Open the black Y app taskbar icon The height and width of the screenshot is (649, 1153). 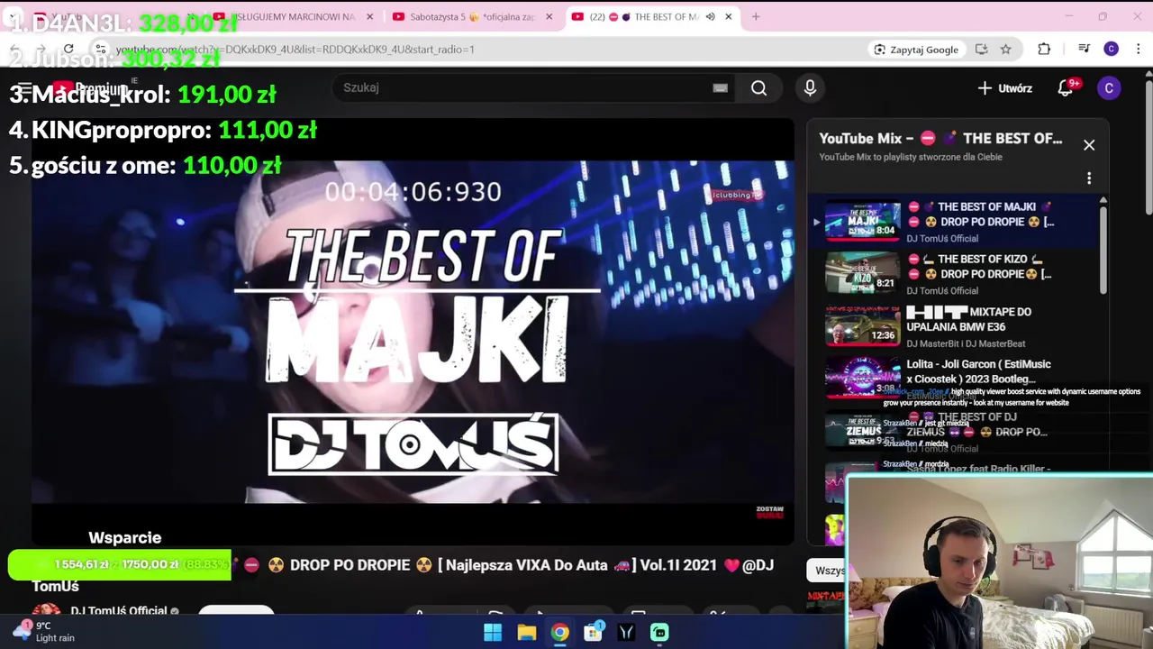(x=626, y=633)
